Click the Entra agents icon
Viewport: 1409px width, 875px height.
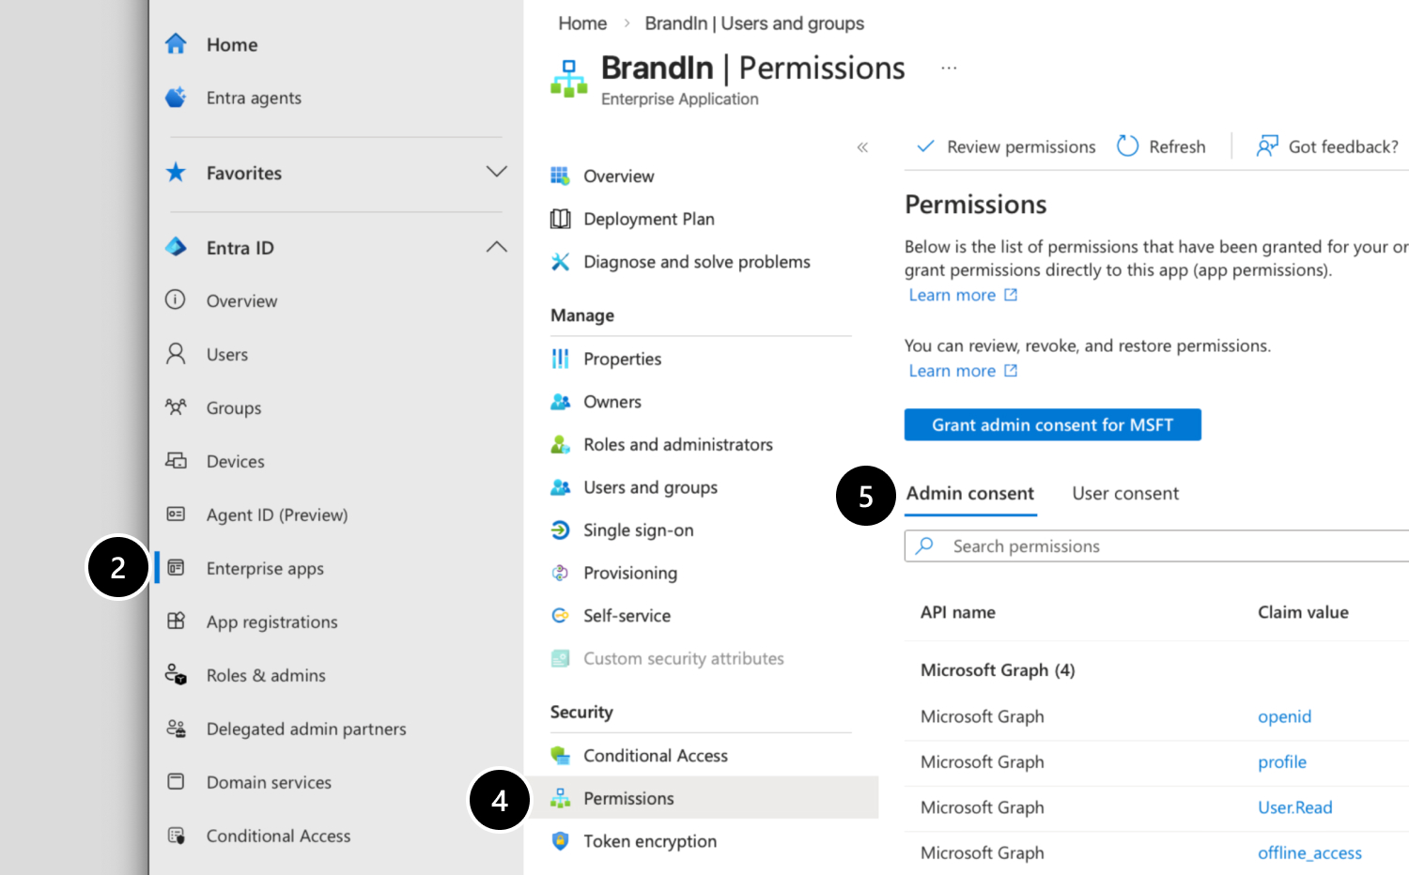coord(176,98)
